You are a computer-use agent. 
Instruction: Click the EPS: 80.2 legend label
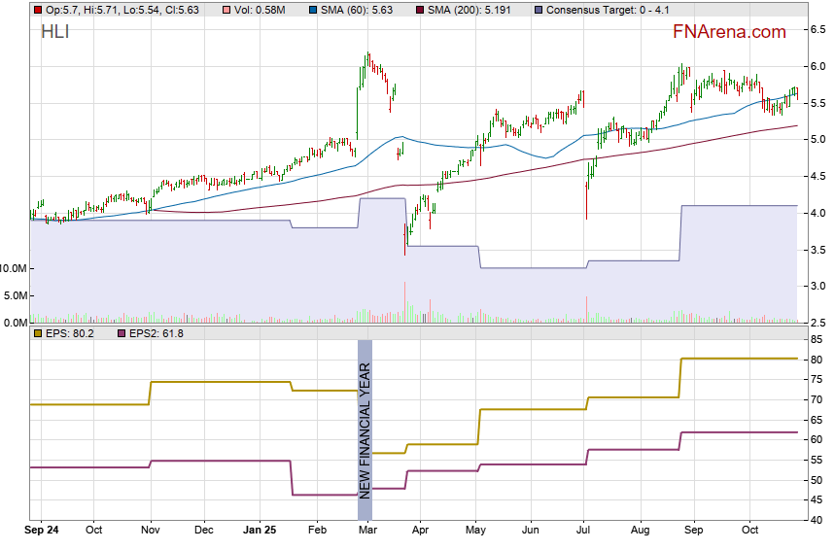point(71,333)
